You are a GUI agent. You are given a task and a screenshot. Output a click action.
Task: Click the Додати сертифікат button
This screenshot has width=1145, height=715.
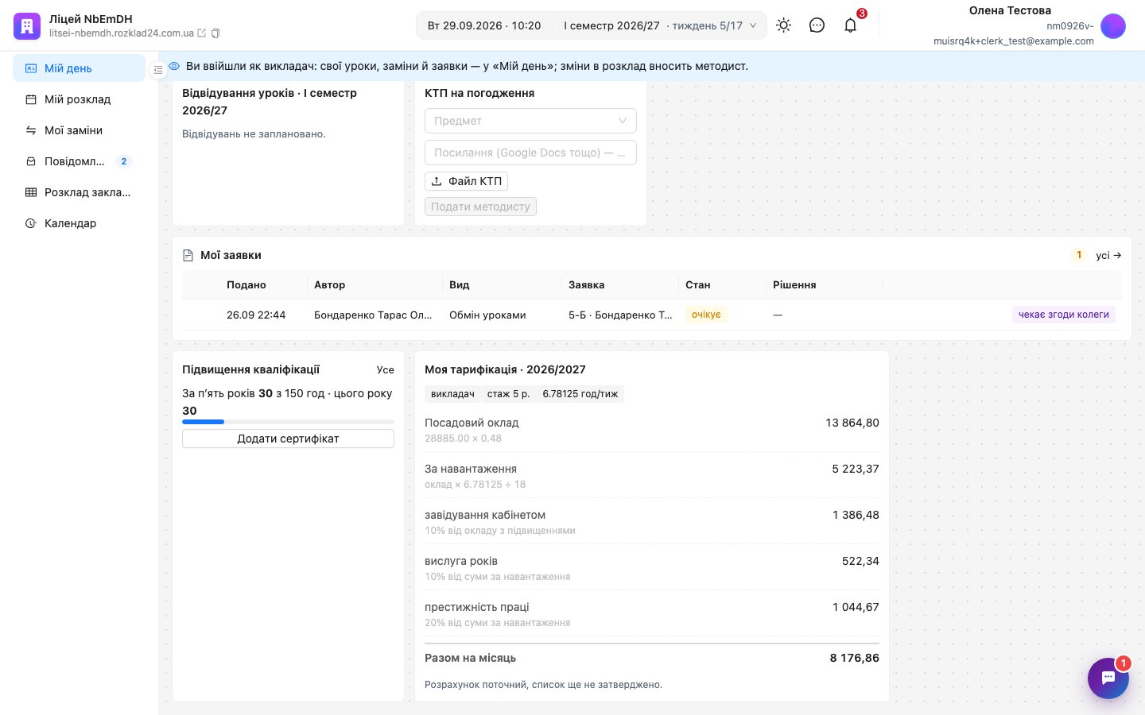[x=288, y=439]
